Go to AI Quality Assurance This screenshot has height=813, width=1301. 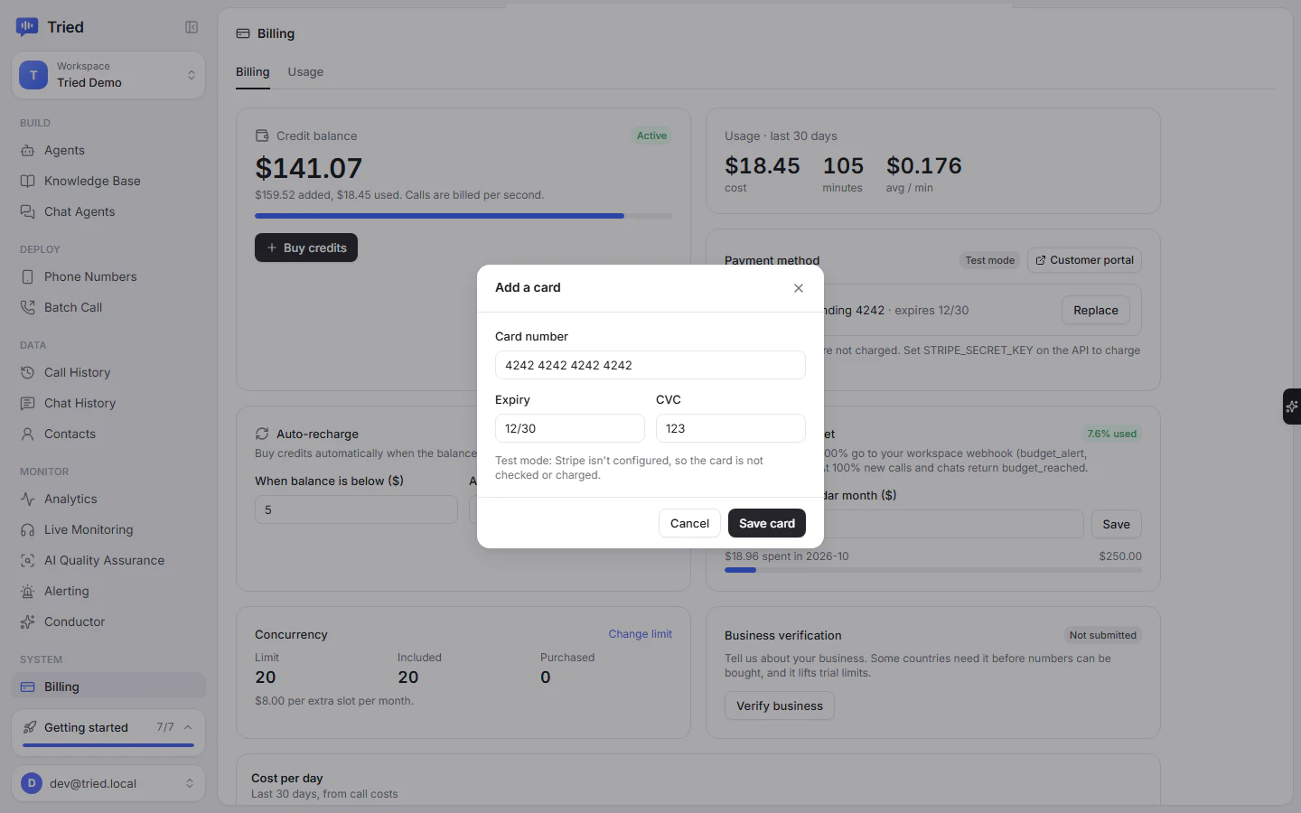click(x=108, y=561)
